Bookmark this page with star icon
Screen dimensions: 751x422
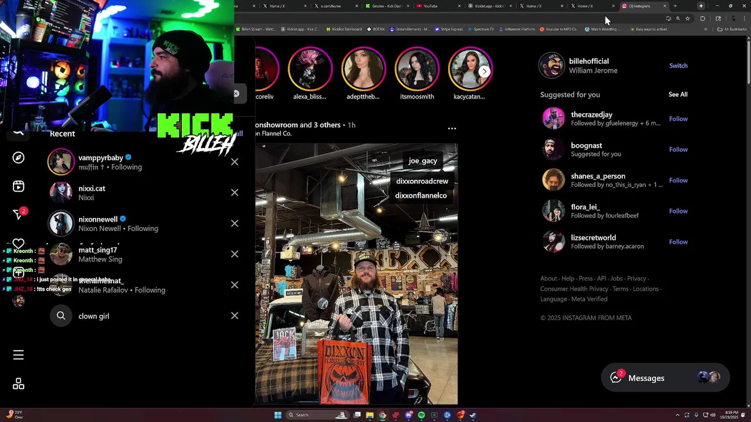click(x=688, y=19)
